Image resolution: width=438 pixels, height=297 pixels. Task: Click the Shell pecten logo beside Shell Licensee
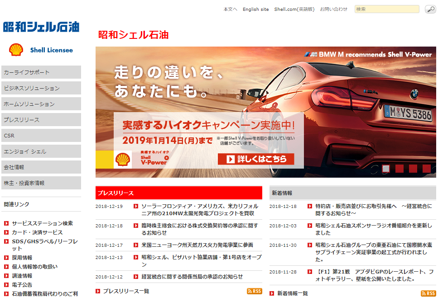tap(16, 50)
